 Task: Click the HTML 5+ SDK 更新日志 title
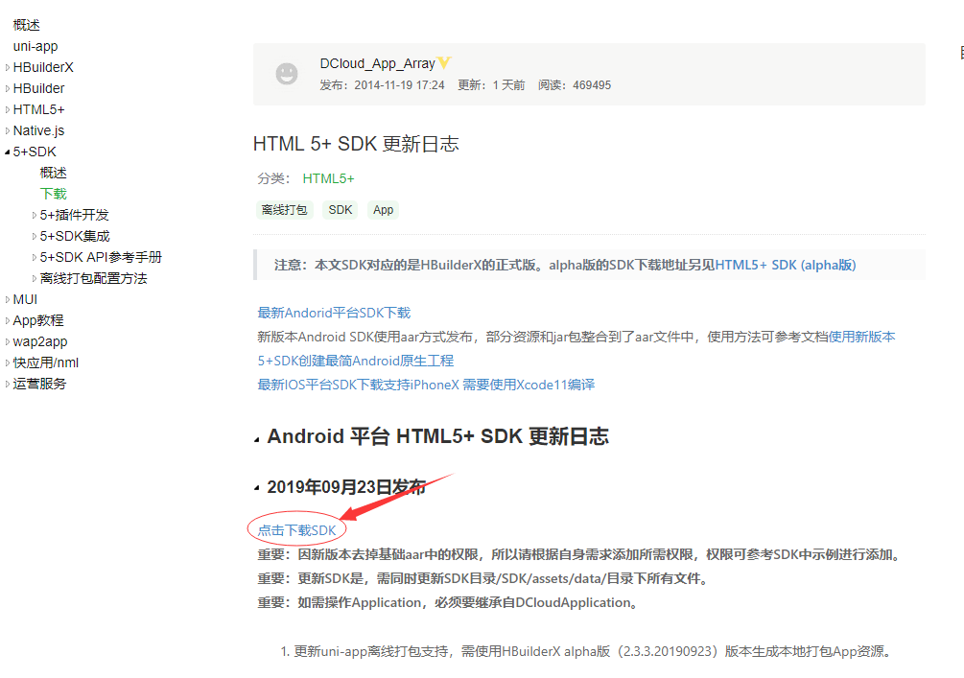(x=356, y=144)
